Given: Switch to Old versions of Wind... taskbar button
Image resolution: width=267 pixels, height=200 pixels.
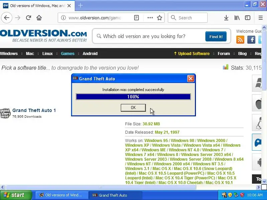Looking at the screenshot, I should [62, 195].
